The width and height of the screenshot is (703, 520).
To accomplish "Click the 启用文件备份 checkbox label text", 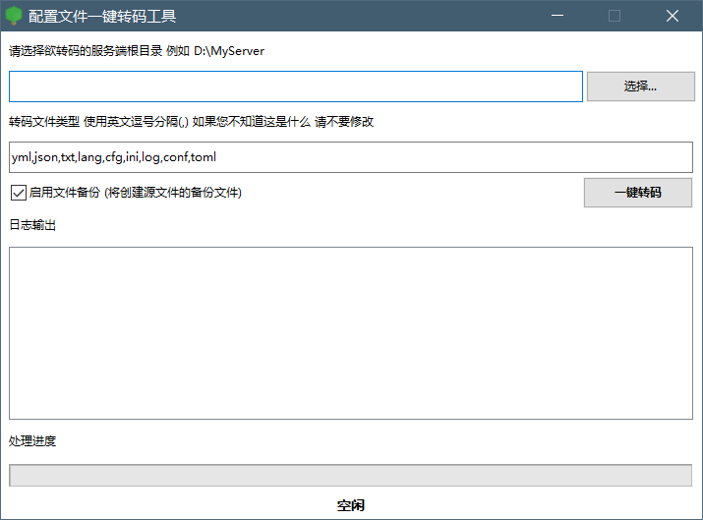I will (x=65, y=193).
